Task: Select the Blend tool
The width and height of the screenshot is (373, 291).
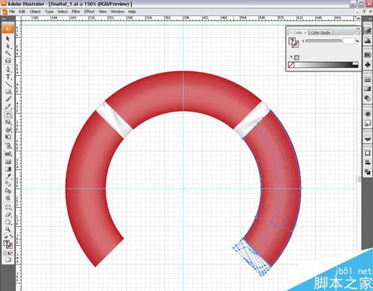Action: pos(8,184)
